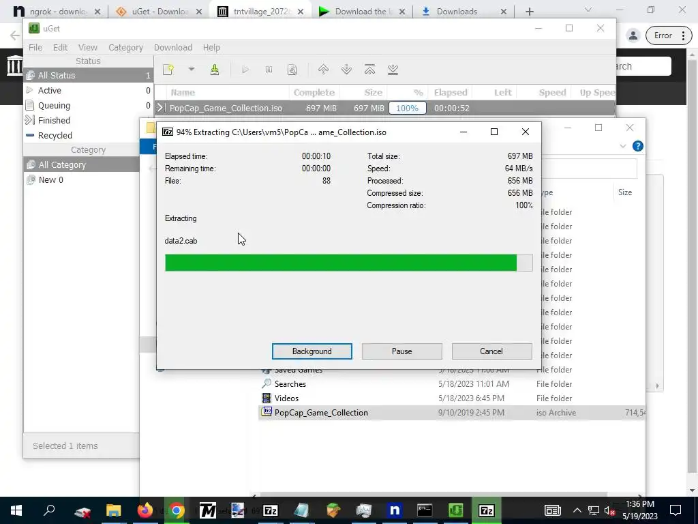The image size is (698, 524).
Task: Open Firefox from the taskbar
Action: click(x=145, y=510)
